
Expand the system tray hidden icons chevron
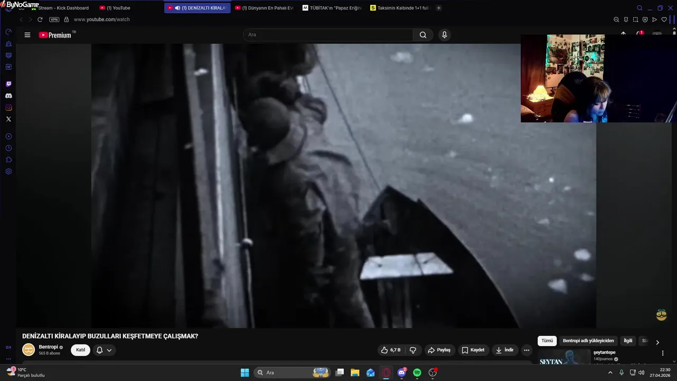[610, 373]
